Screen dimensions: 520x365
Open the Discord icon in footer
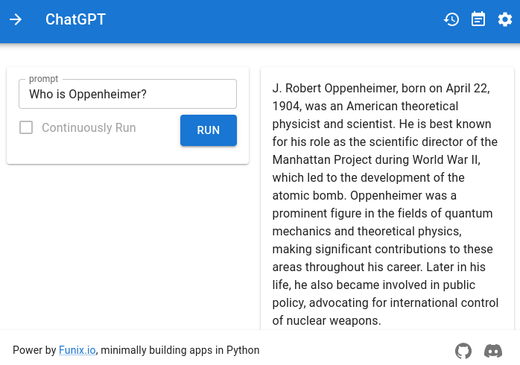click(x=493, y=351)
